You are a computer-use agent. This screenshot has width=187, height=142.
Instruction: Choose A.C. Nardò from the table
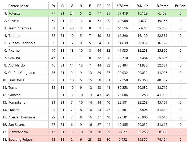(x=16, y=65)
